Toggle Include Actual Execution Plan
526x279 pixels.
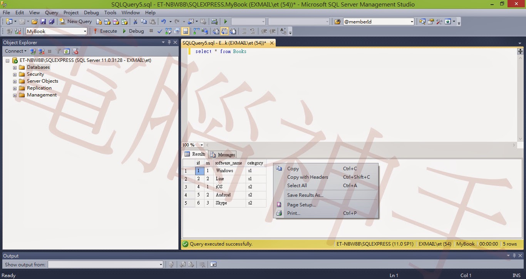tap(196, 31)
